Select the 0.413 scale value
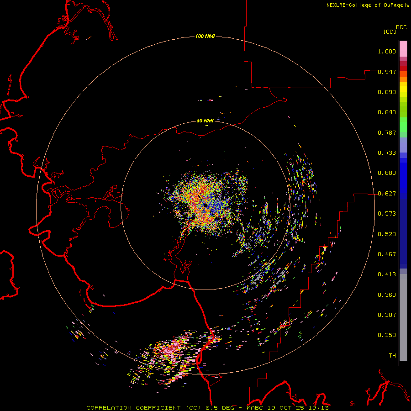This screenshot has width=411, height=411. click(387, 274)
